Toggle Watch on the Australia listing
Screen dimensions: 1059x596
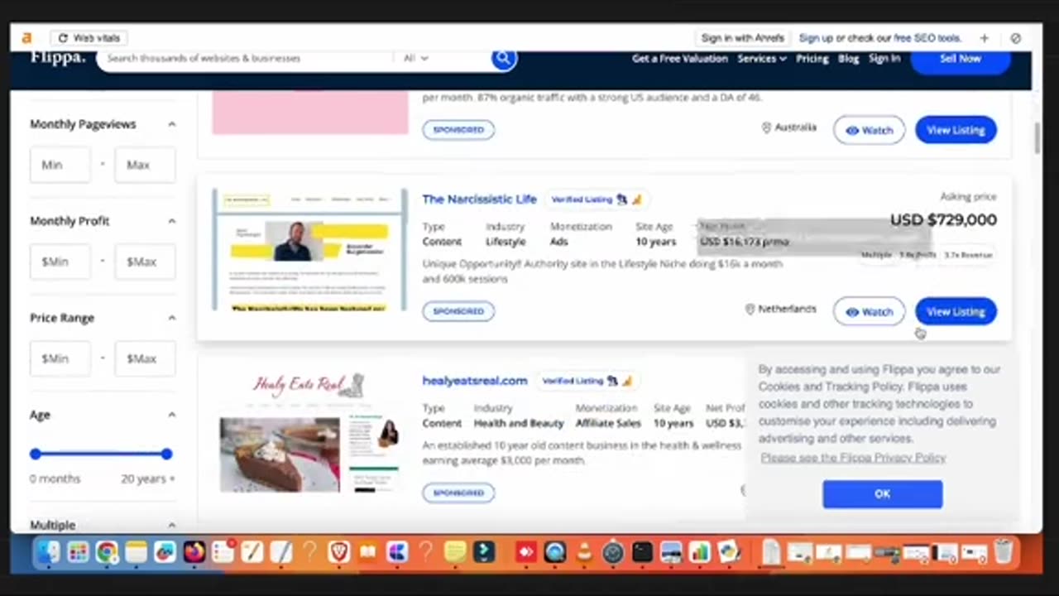[x=869, y=130]
